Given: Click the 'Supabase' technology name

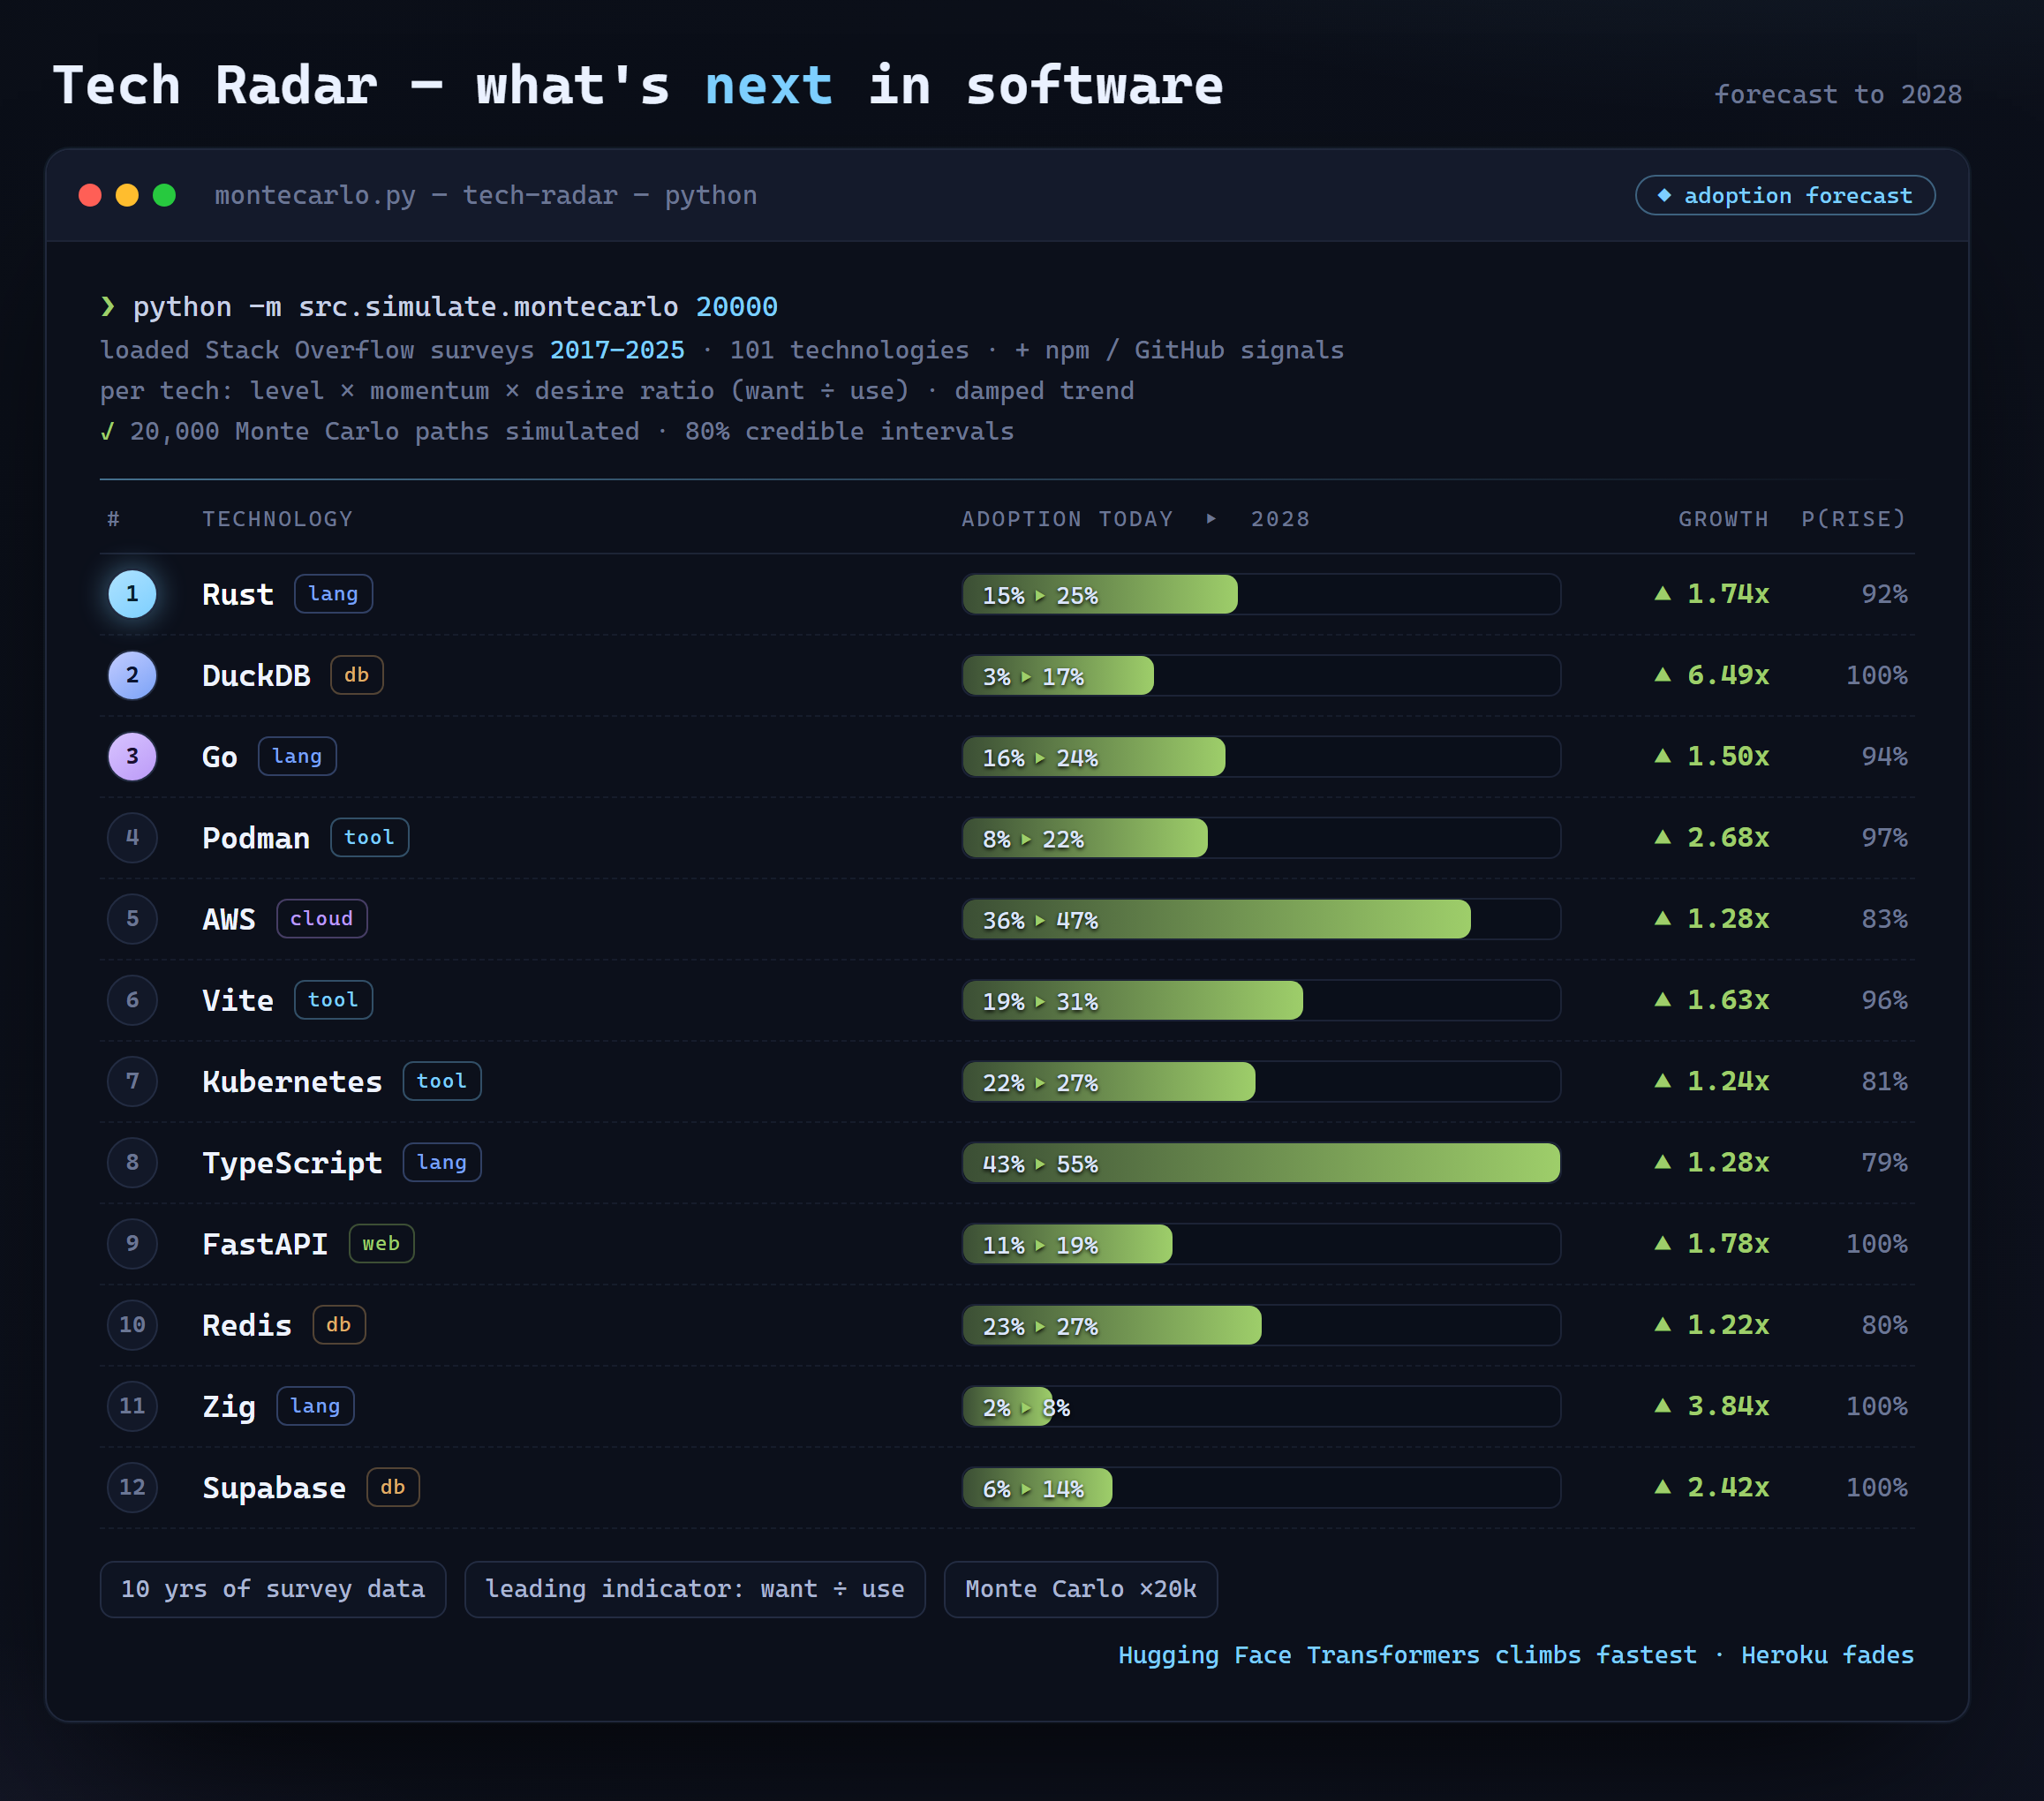Looking at the screenshot, I should pyautogui.click(x=274, y=1488).
